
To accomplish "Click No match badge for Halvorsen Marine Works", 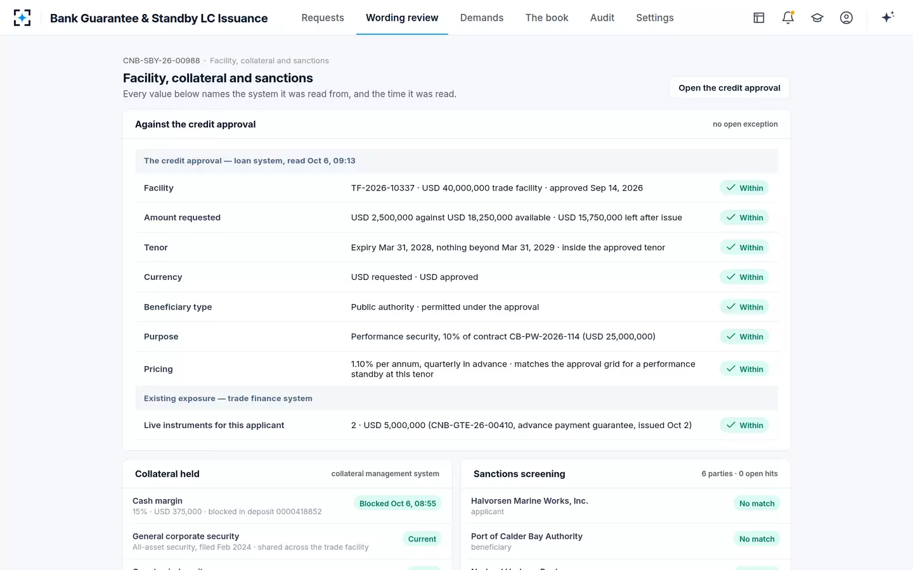I will click(x=757, y=503).
